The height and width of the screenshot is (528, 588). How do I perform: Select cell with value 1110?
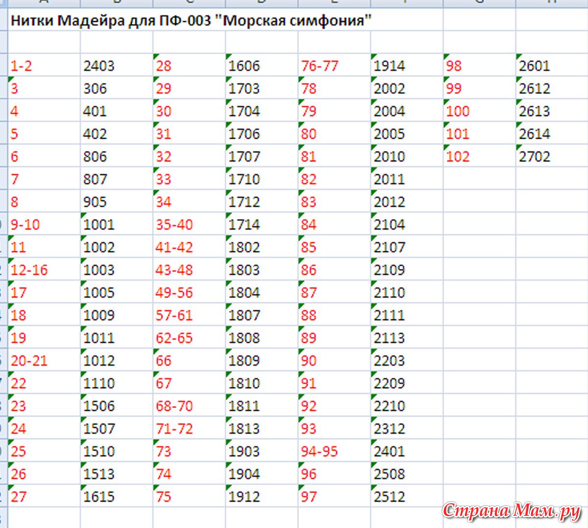coord(117,383)
